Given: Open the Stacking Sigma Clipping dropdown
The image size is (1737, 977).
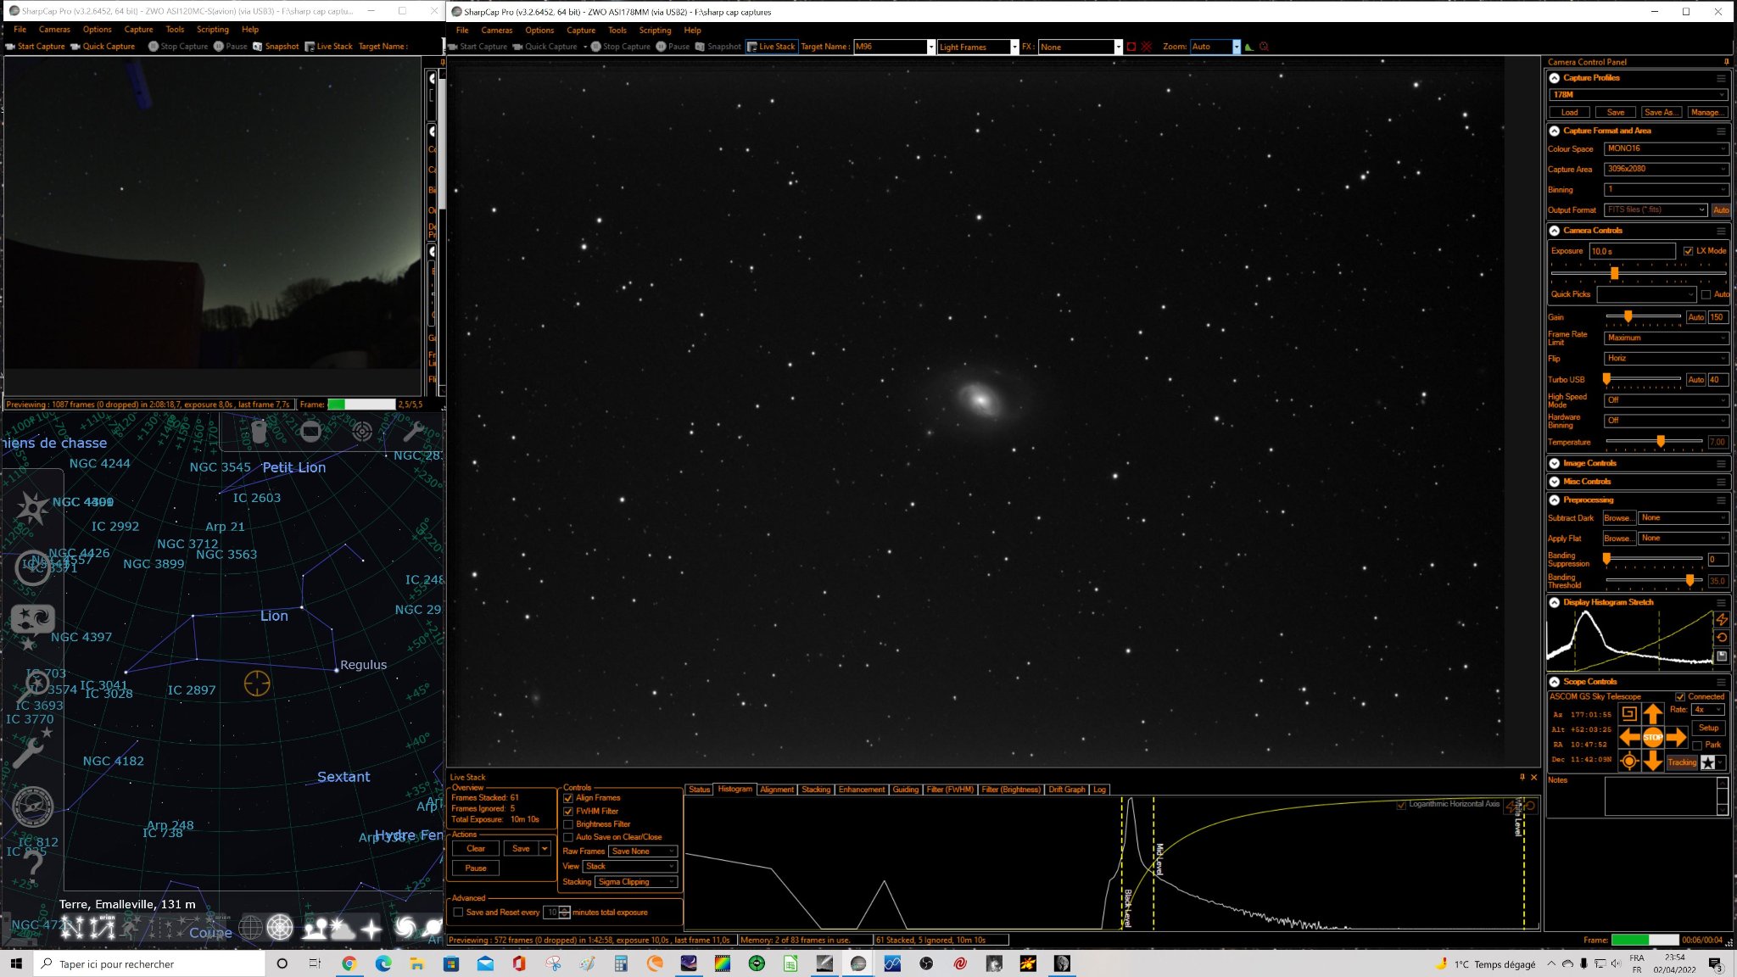Looking at the screenshot, I should coord(636,882).
